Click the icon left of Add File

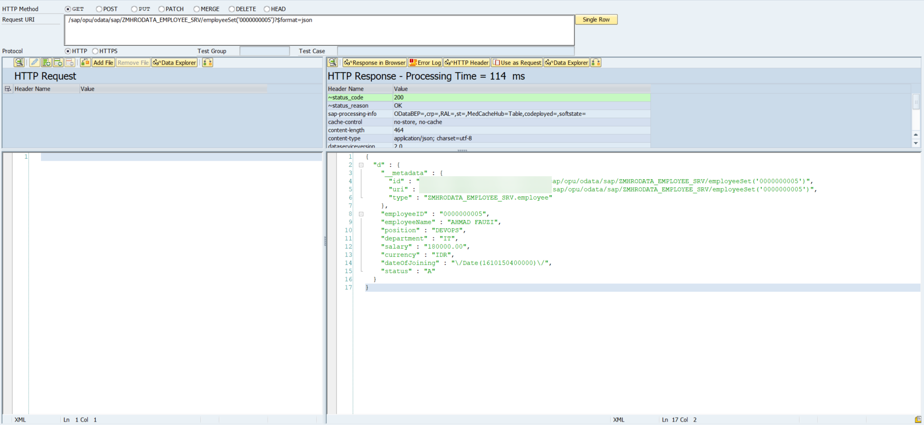coord(85,62)
